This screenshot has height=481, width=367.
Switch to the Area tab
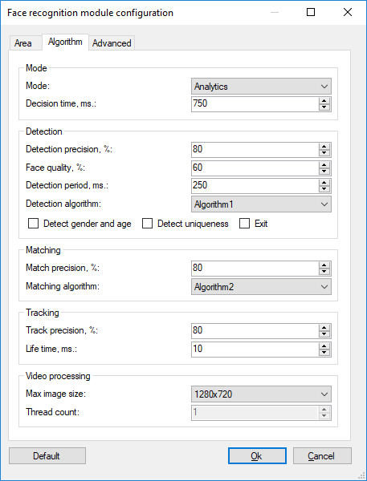tap(23, 43)
